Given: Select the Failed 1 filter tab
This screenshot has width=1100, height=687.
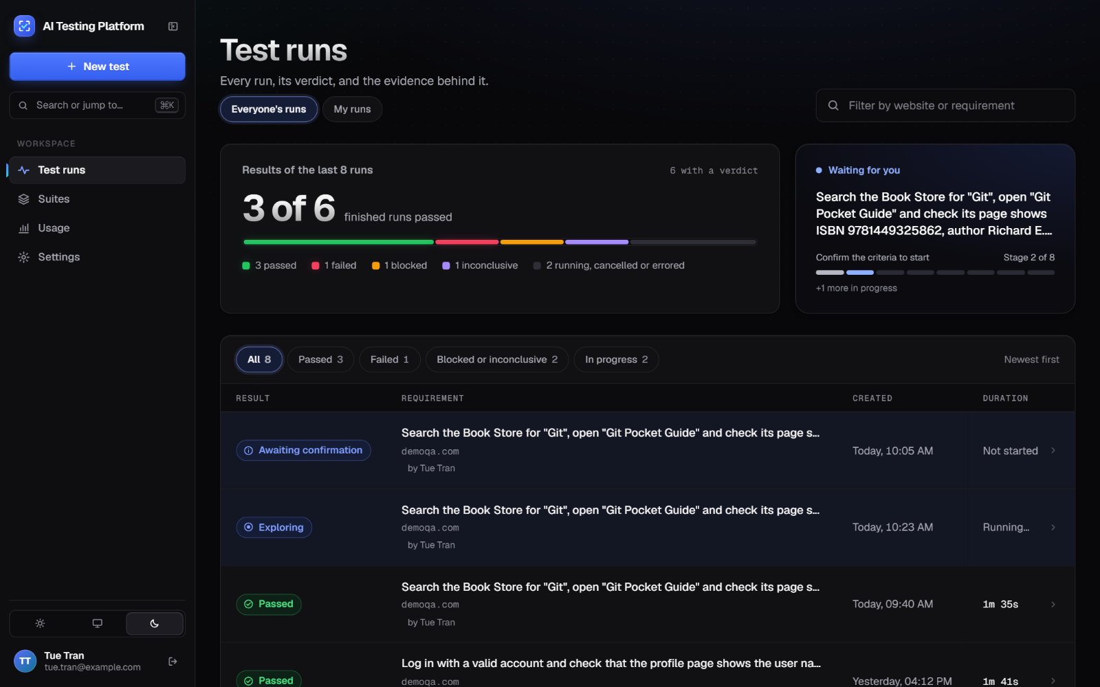Looking at the screenshot, I should click(389, 360).
